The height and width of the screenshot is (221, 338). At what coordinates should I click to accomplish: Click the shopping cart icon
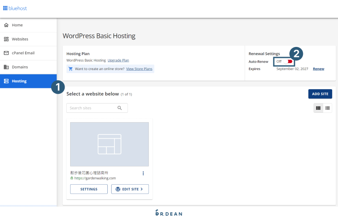click(71, 69)
